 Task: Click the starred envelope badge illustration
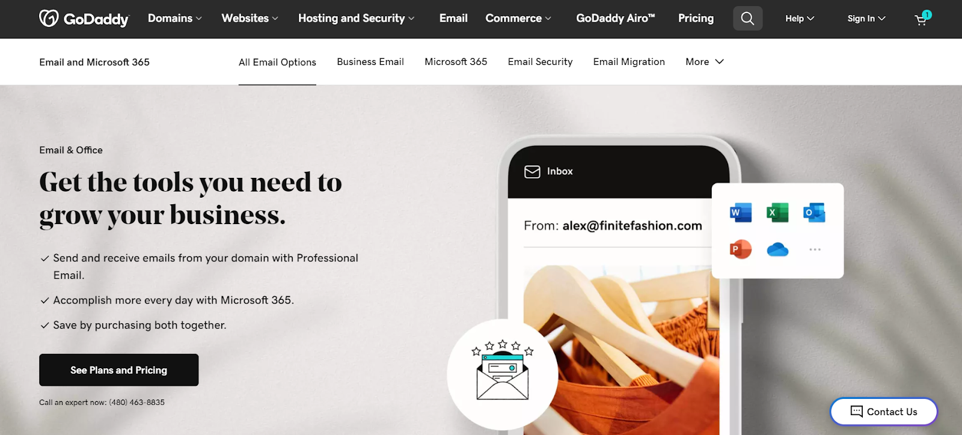click(503, 374)
